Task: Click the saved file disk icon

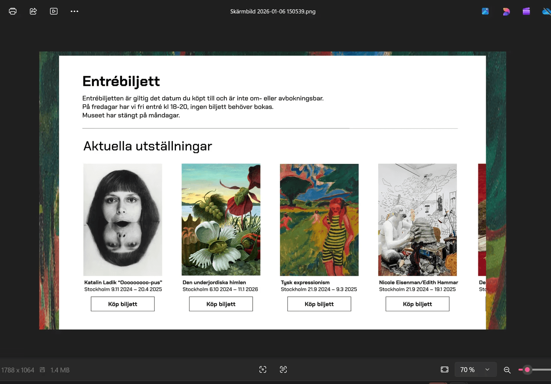Action: (x=43, y=370)
